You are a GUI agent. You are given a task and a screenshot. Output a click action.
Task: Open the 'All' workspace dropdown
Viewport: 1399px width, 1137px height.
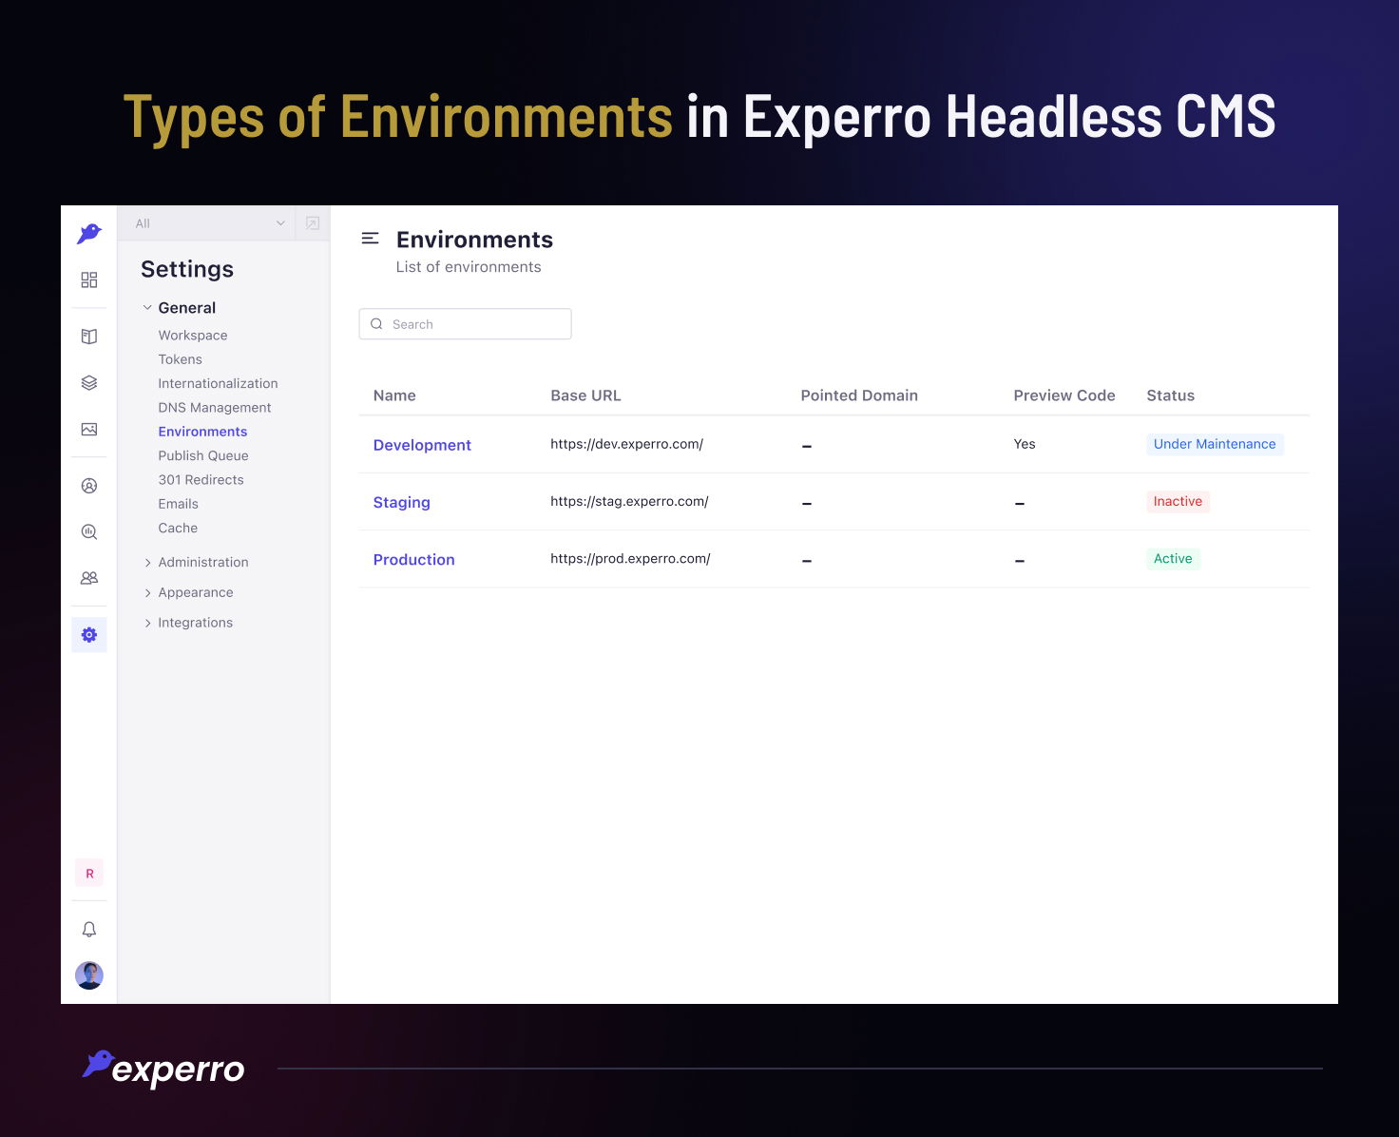209,223
